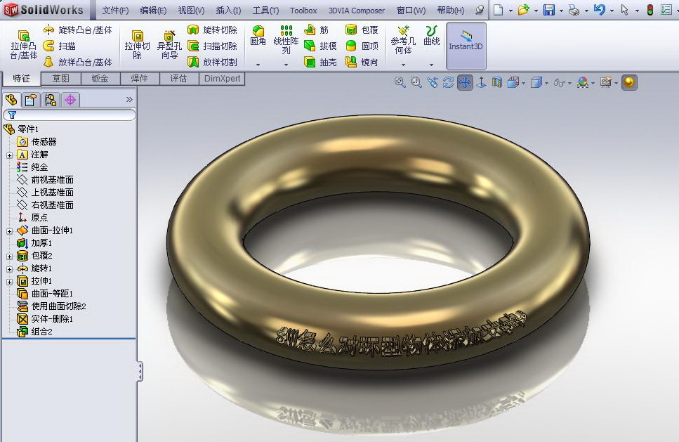Apply the Fillet (圆角) tool
Image resolution: width=679 pixels, height=442 pixels.
258,36
